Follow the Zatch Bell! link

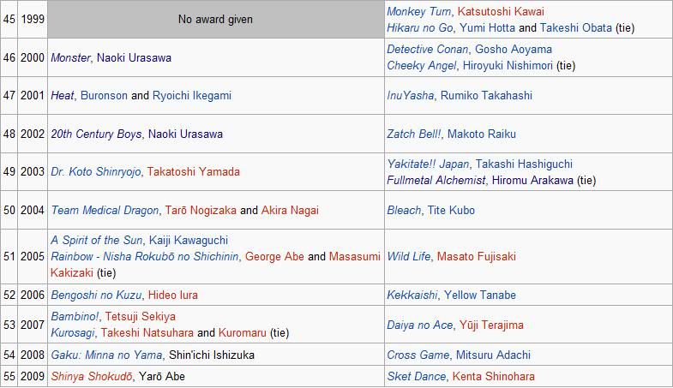(413, 134)
